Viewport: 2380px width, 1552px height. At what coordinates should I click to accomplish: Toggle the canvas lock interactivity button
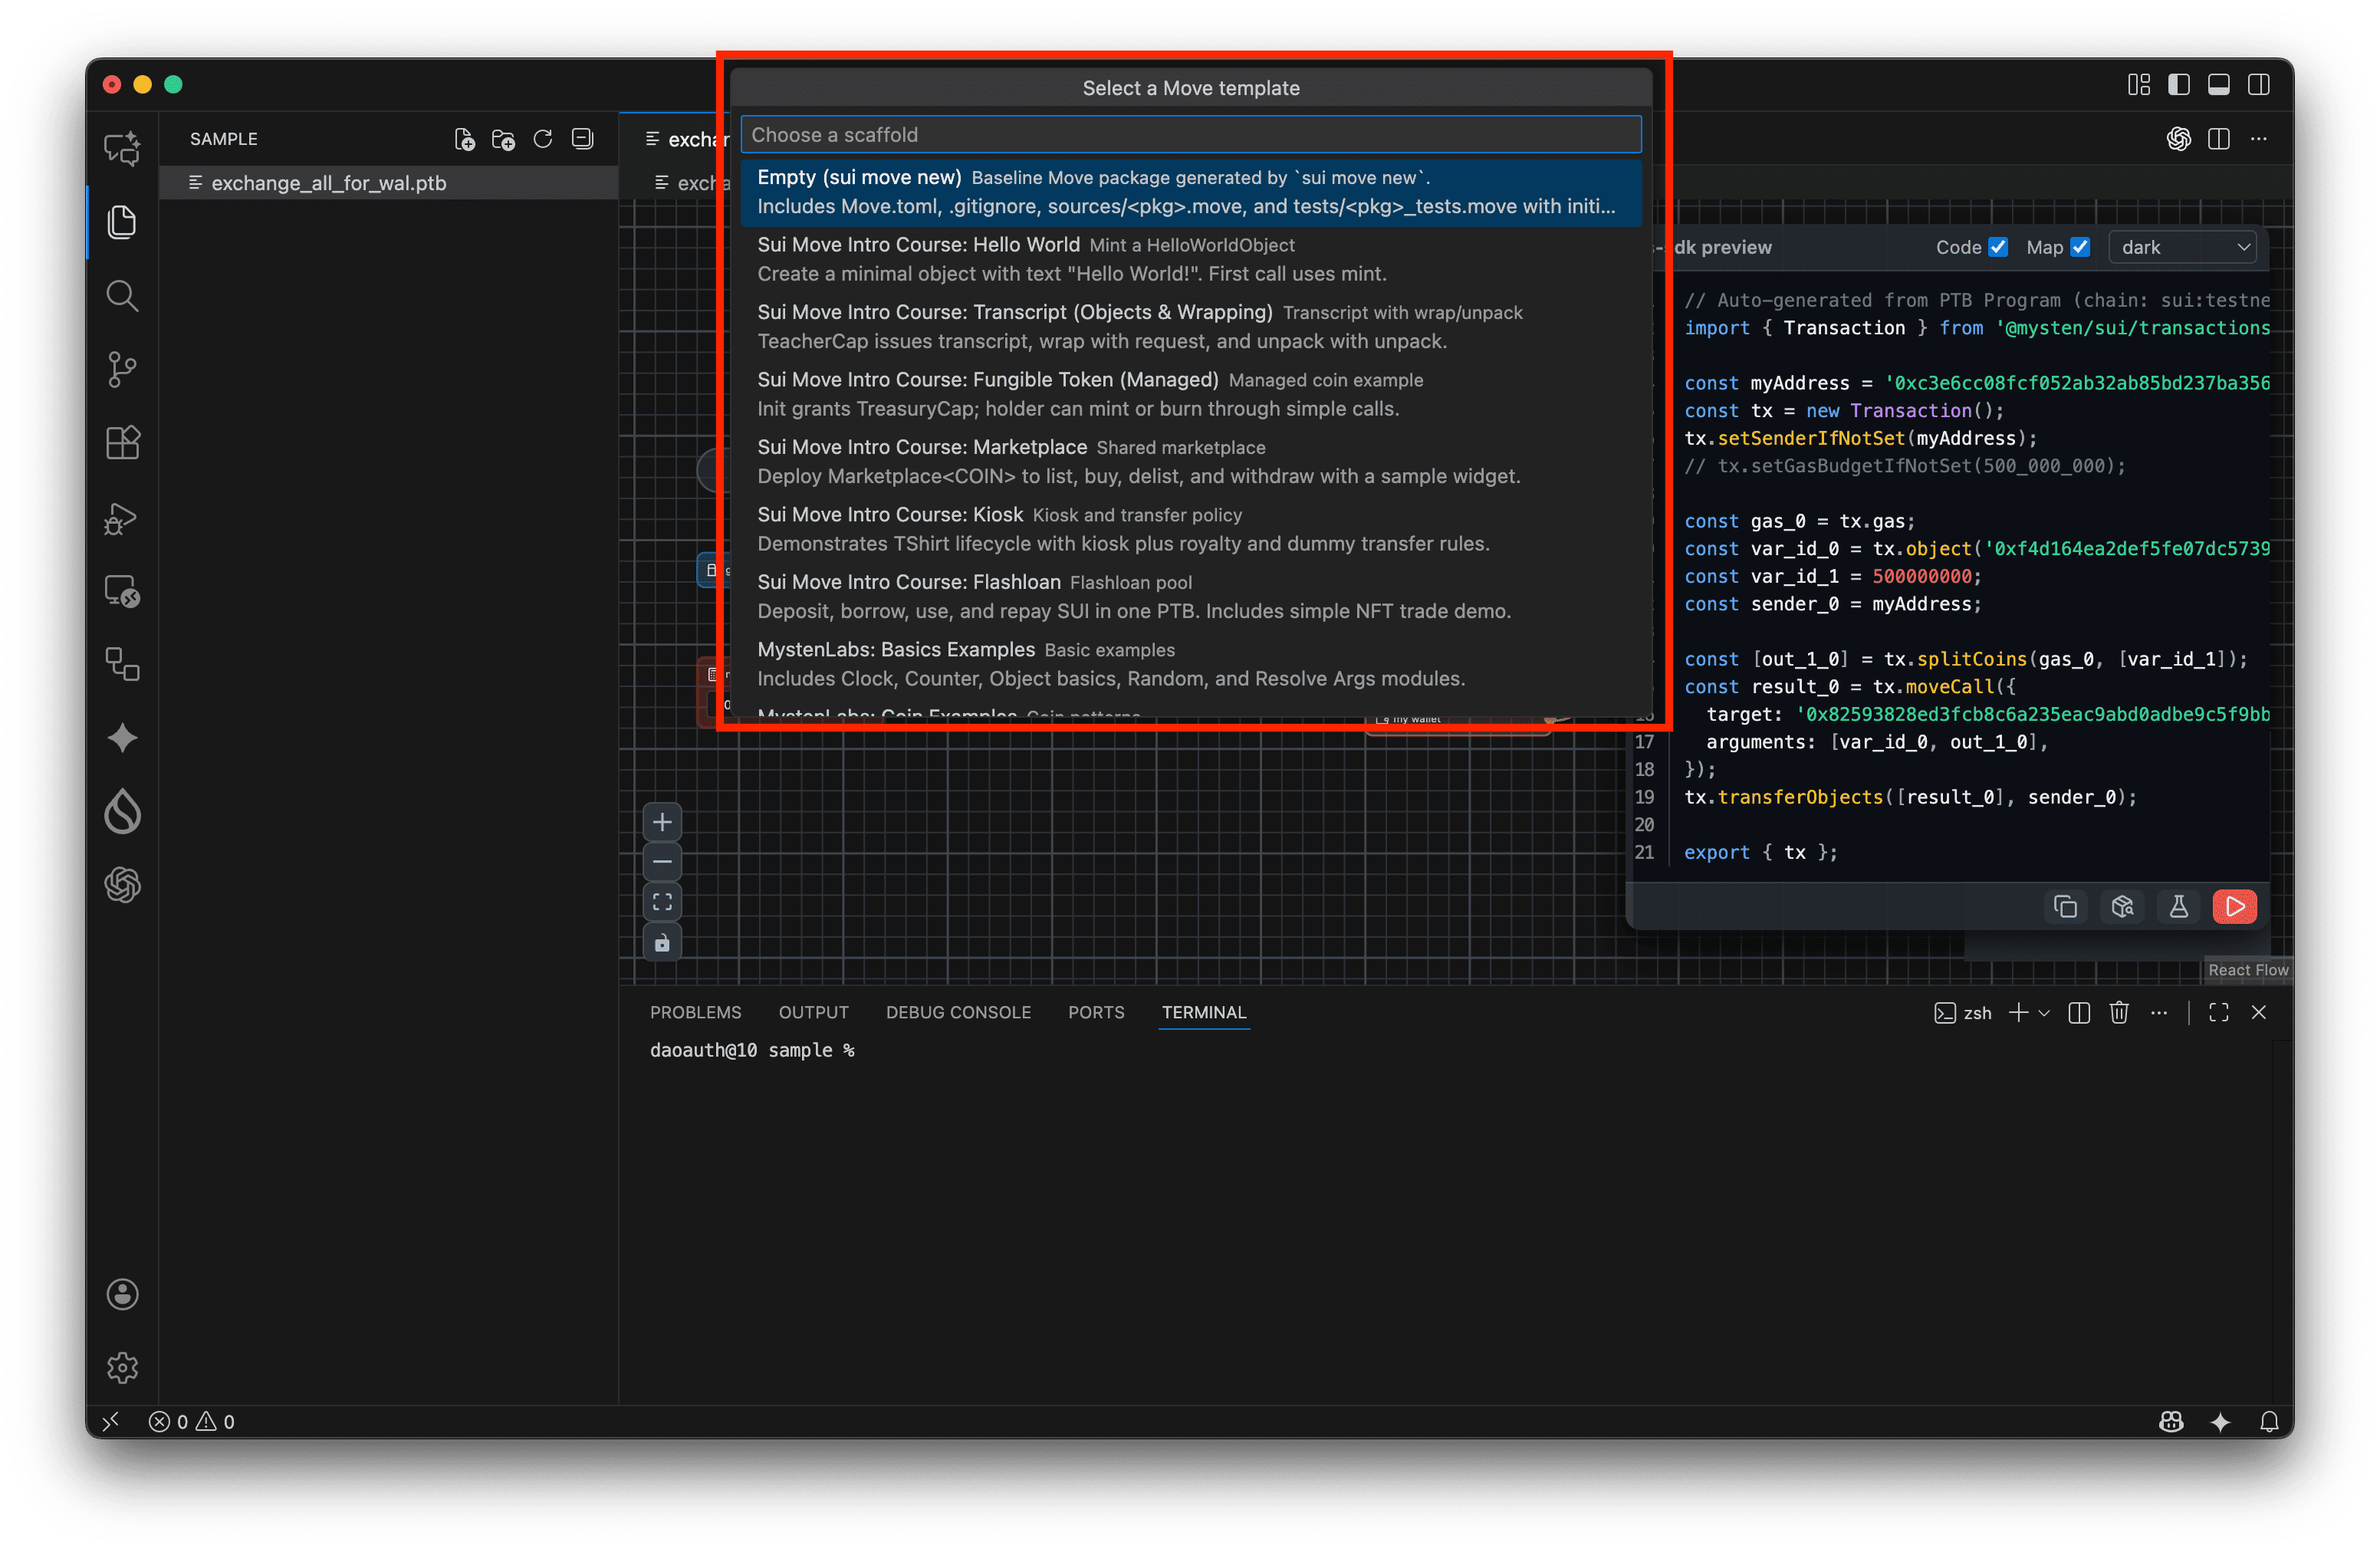coord(662,942)
